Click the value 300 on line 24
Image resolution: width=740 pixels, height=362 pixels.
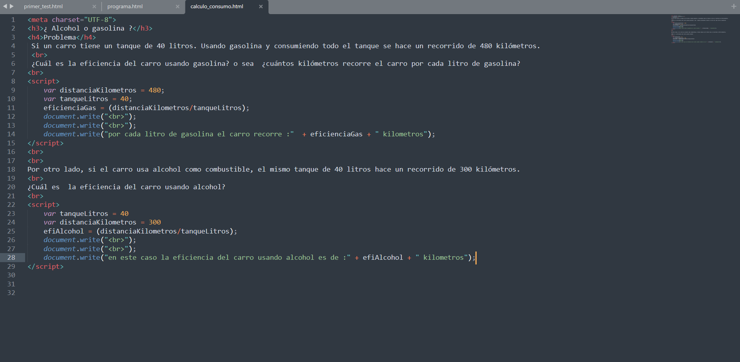point(155,222)
